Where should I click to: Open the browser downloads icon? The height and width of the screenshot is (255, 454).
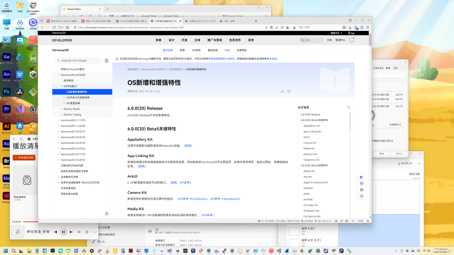[350, 28]
